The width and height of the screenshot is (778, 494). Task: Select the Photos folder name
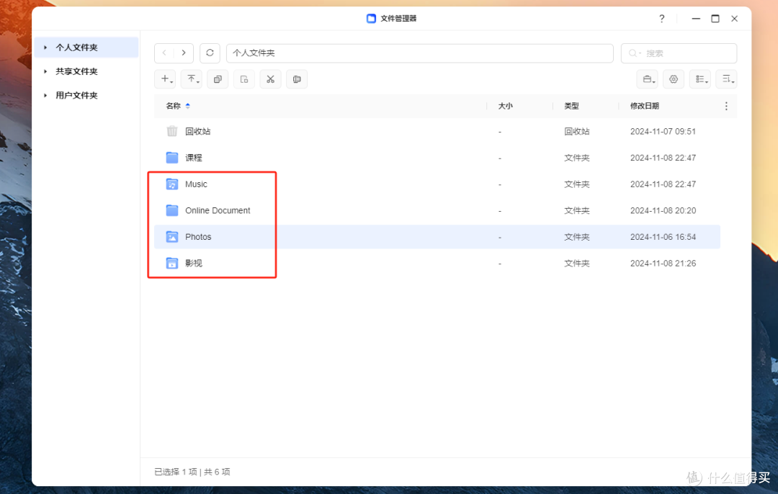pos(198,237)
